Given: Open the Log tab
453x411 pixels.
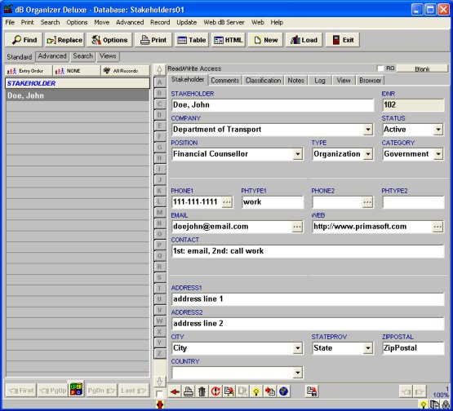Looking at the screenshot, I should [x=320, y=81].
